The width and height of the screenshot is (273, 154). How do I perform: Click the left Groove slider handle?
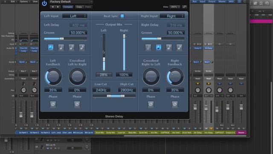coord(61,38)
